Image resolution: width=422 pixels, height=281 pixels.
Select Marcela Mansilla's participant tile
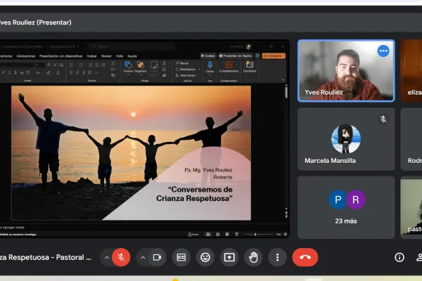pyautogui.click(x=346, y=139)
